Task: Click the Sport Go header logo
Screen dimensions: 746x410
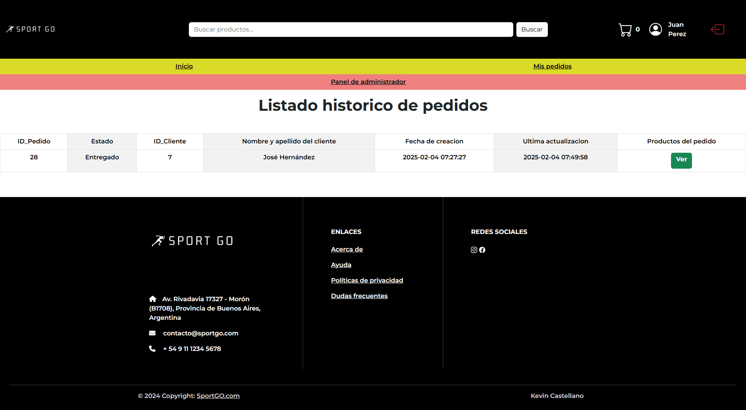Action: tap(31, 29)
